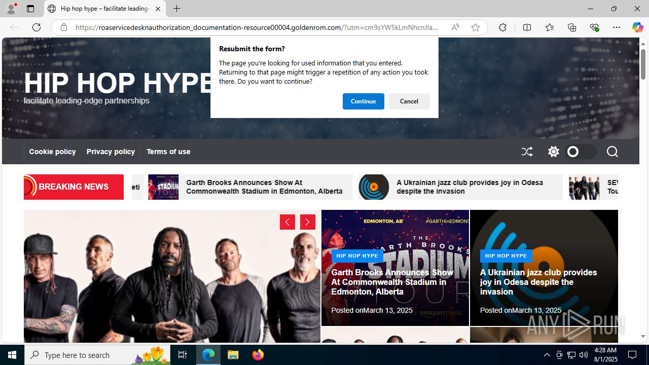Toggle the dark mode switch
The image size is (649, 365).
click(x=580, y=152)
